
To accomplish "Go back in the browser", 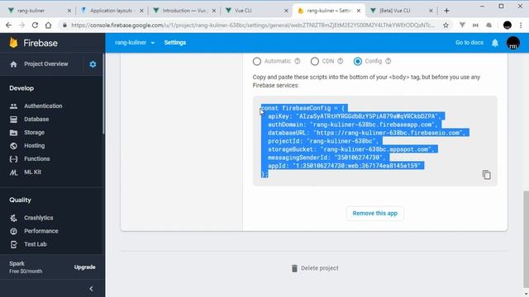I will click(x=8, y=26).
